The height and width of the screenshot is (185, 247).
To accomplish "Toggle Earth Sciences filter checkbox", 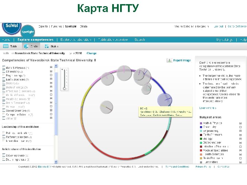I will (4, 79).
